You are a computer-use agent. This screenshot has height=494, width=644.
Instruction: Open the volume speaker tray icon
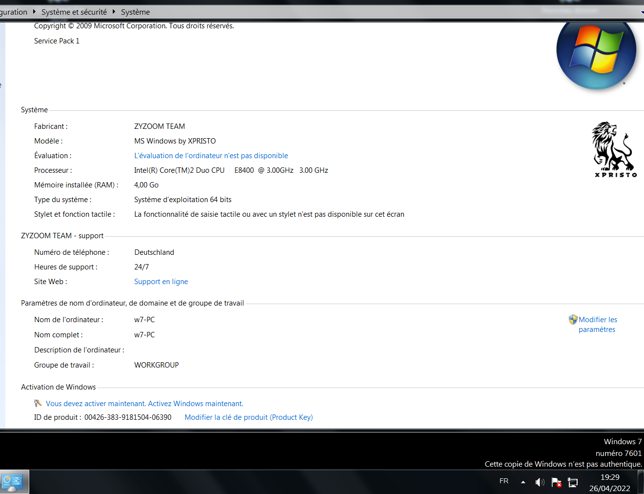point(540,482)
